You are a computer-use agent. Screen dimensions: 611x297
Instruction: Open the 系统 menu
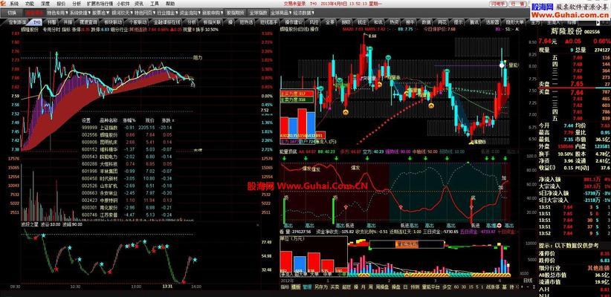pos(14,3)
